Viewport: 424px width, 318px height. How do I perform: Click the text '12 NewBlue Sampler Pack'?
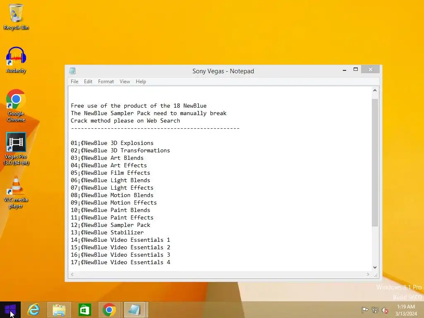click(110, 225)
